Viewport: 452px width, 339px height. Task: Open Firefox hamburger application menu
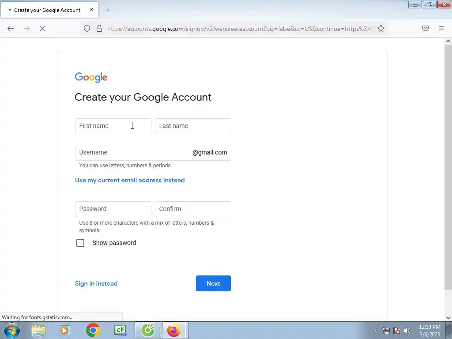click(441, 28)
